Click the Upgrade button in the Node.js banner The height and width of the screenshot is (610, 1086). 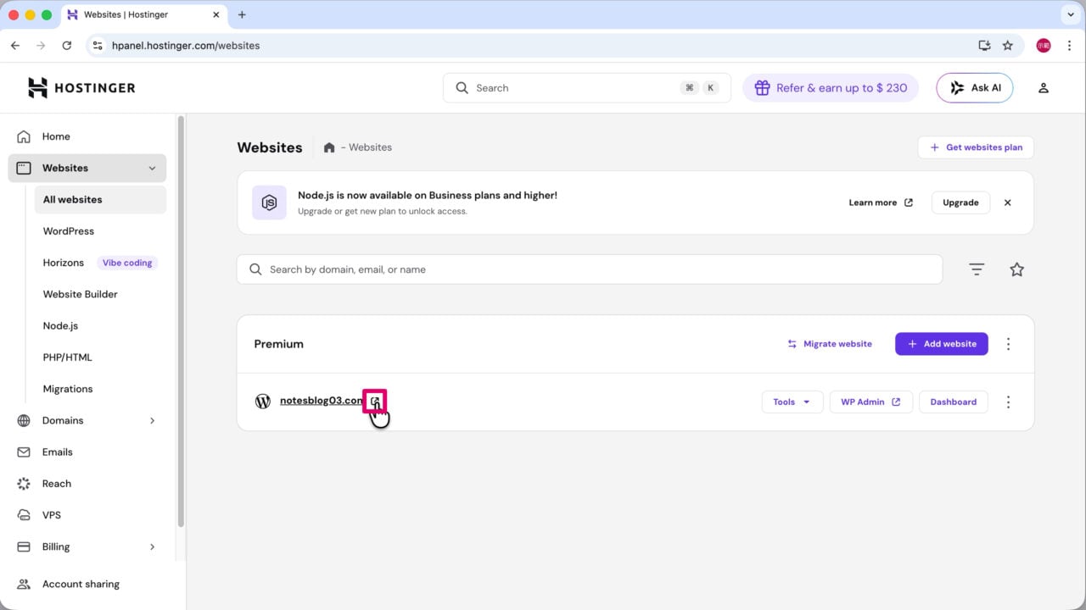coord(960,202)
